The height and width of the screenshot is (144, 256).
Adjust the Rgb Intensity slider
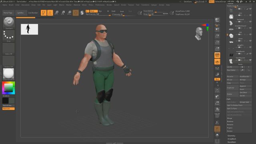[x=98, y=14]
